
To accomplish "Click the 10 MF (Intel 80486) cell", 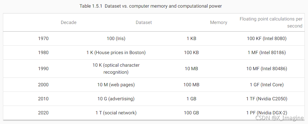I will point(267,69).
